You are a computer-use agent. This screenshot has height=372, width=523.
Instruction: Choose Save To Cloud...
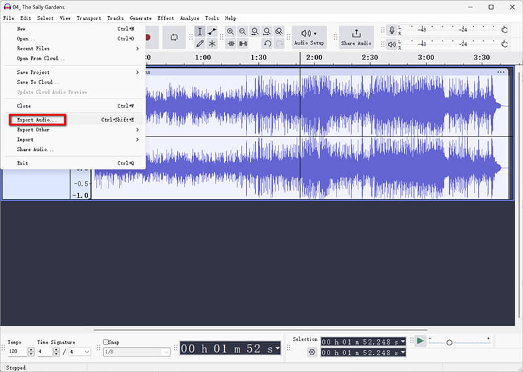click(x=76, y=82)
